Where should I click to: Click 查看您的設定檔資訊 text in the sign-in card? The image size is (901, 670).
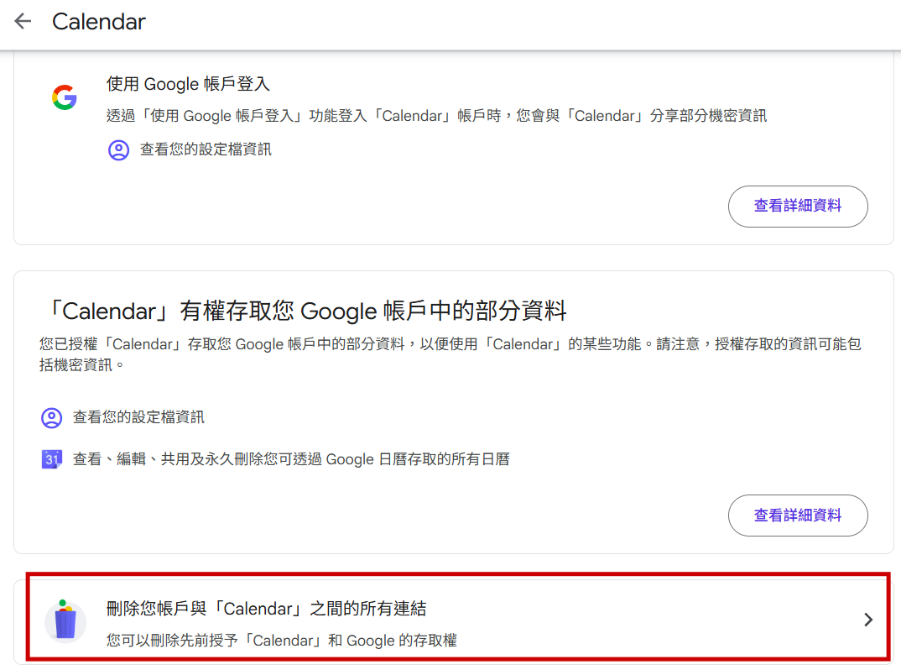click(x=206, y=149)
